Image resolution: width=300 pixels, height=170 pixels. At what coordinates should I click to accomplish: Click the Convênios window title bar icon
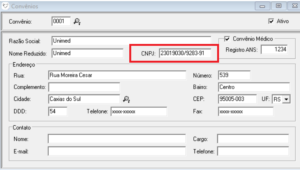pos(6,6)
